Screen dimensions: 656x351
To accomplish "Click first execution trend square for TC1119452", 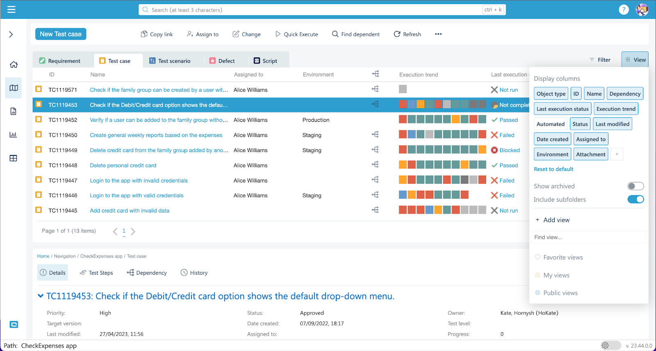I will click(x=403, y=120).
